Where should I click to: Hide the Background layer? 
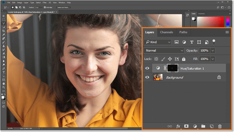147,77
